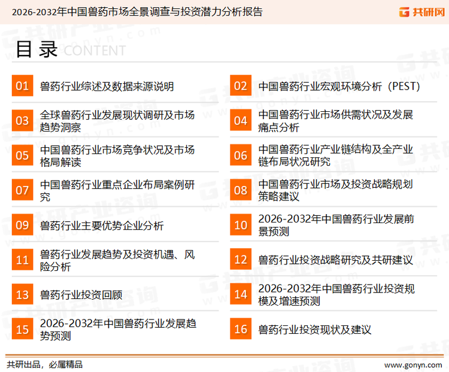Open chapter 中国兽药行业宏观环境分析 (PEST)
This screenshot has height=372, width=449.
tap(339, 86)
